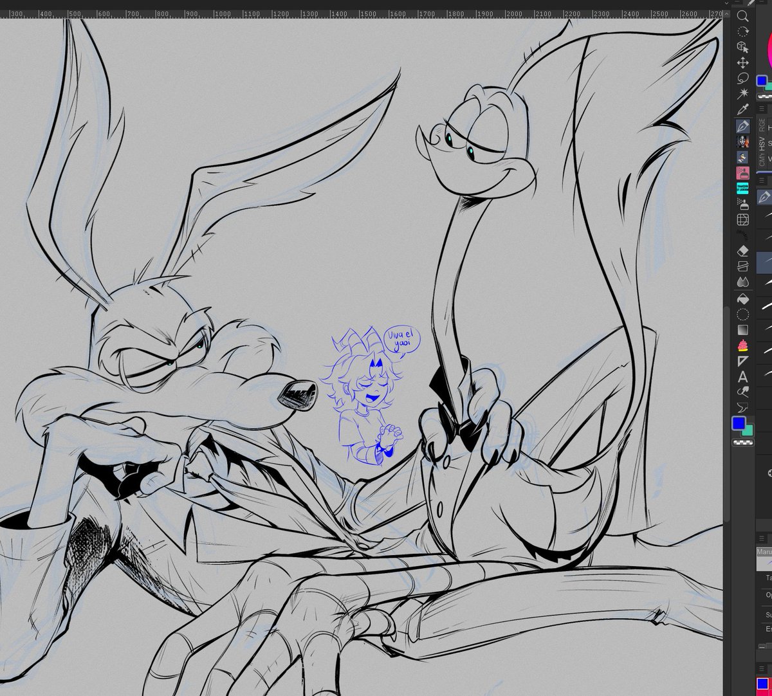Select the pink cake custom tool

pos(743,345)
